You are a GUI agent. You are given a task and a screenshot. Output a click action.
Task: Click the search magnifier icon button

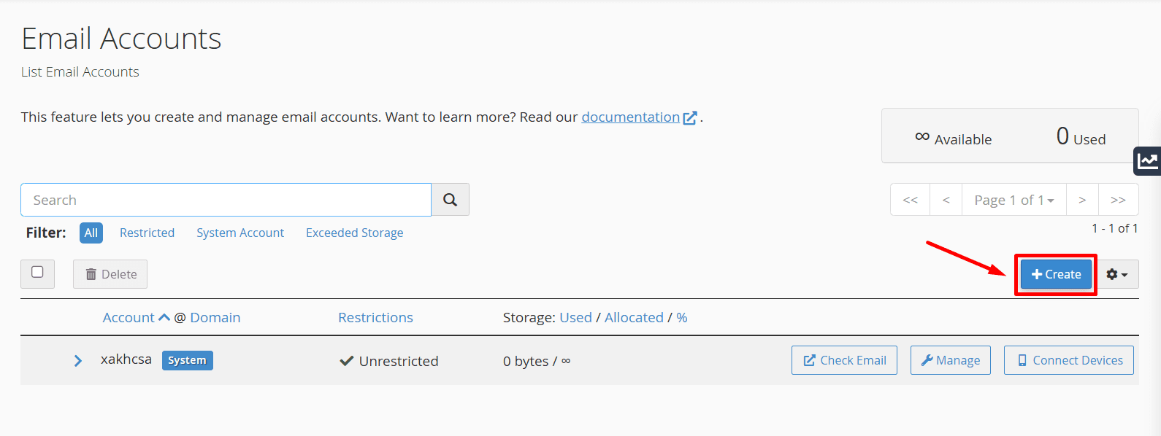pyautogui.click(x=450, y=200)
